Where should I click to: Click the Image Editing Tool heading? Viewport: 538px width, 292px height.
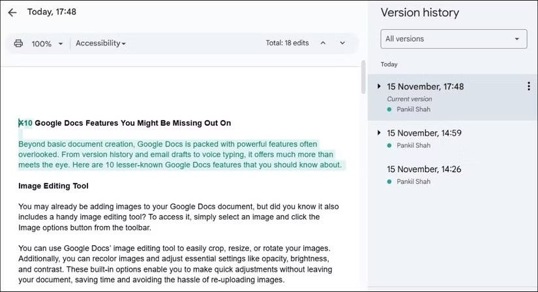[53, 186]
